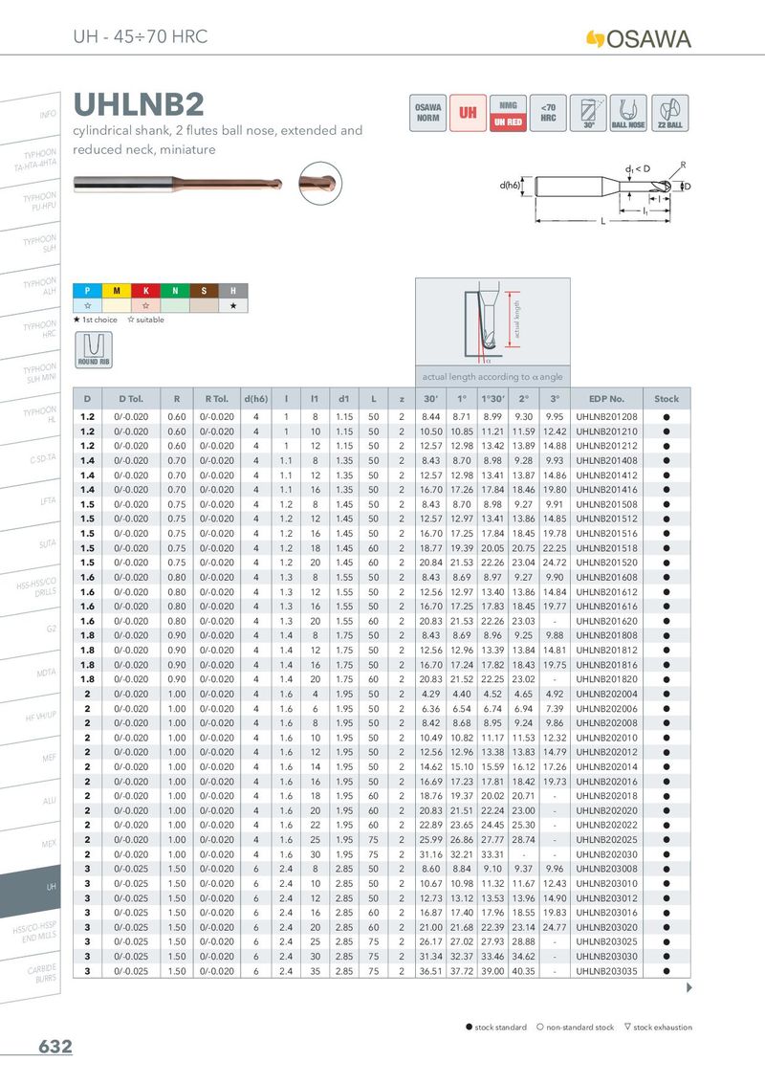This screenshot has height=1083, width=765.
Task: Click the stock dot for UHLNB202025
Action: pyautogui.click(x=667, y=840)
